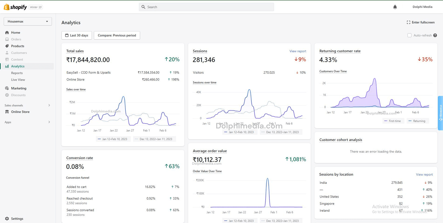Open Settings gear icon
Screen dimensions: 443x223
7,219
